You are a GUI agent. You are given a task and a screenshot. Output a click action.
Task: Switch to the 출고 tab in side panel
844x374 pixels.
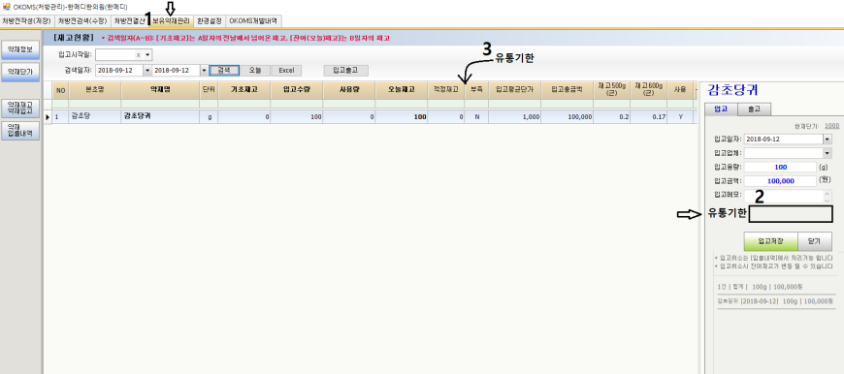coord(754,109)
